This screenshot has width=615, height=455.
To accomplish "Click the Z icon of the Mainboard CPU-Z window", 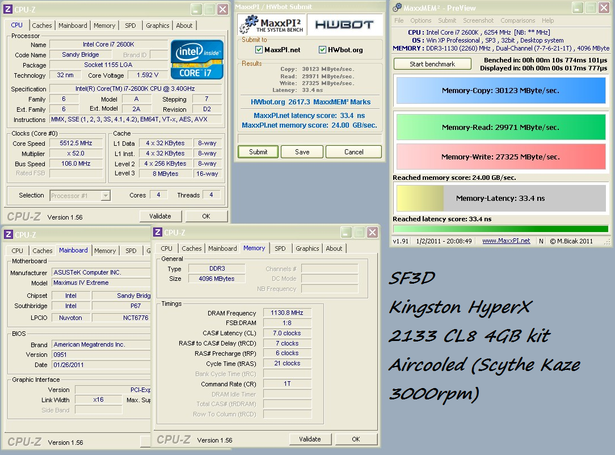I will click(9, 234).
